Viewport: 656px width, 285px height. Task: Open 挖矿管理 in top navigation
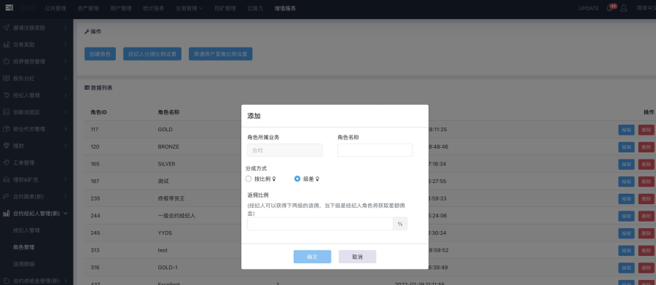(x=224, y=8)
